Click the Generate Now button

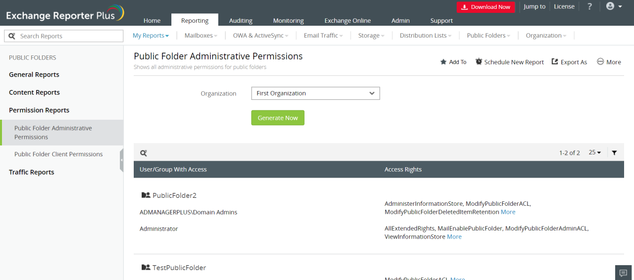pos(278,118)
